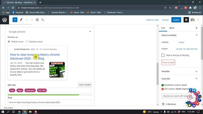
Task: Click the share page icon in address bar
Action: coord(165,8)
